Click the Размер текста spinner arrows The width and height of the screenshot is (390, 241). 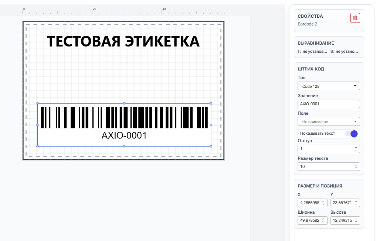tap(356, 166)
